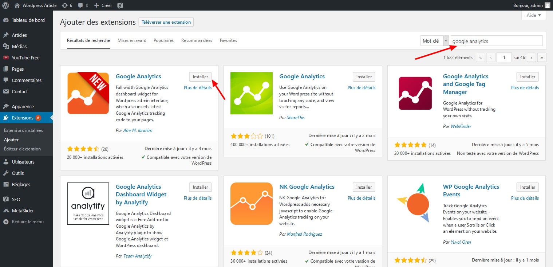Viewport: 553px width, 267px height.
Task: Install Google Analytics by ShareThis
Action: click(x=364, y=77)
